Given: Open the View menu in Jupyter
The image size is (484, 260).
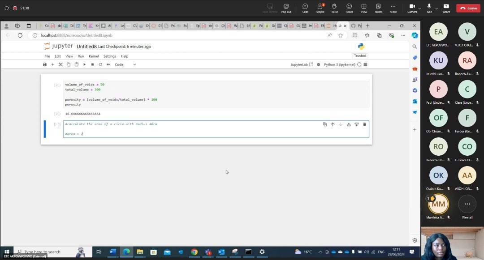Looking at the screenshot, I should tap(69, 56).
